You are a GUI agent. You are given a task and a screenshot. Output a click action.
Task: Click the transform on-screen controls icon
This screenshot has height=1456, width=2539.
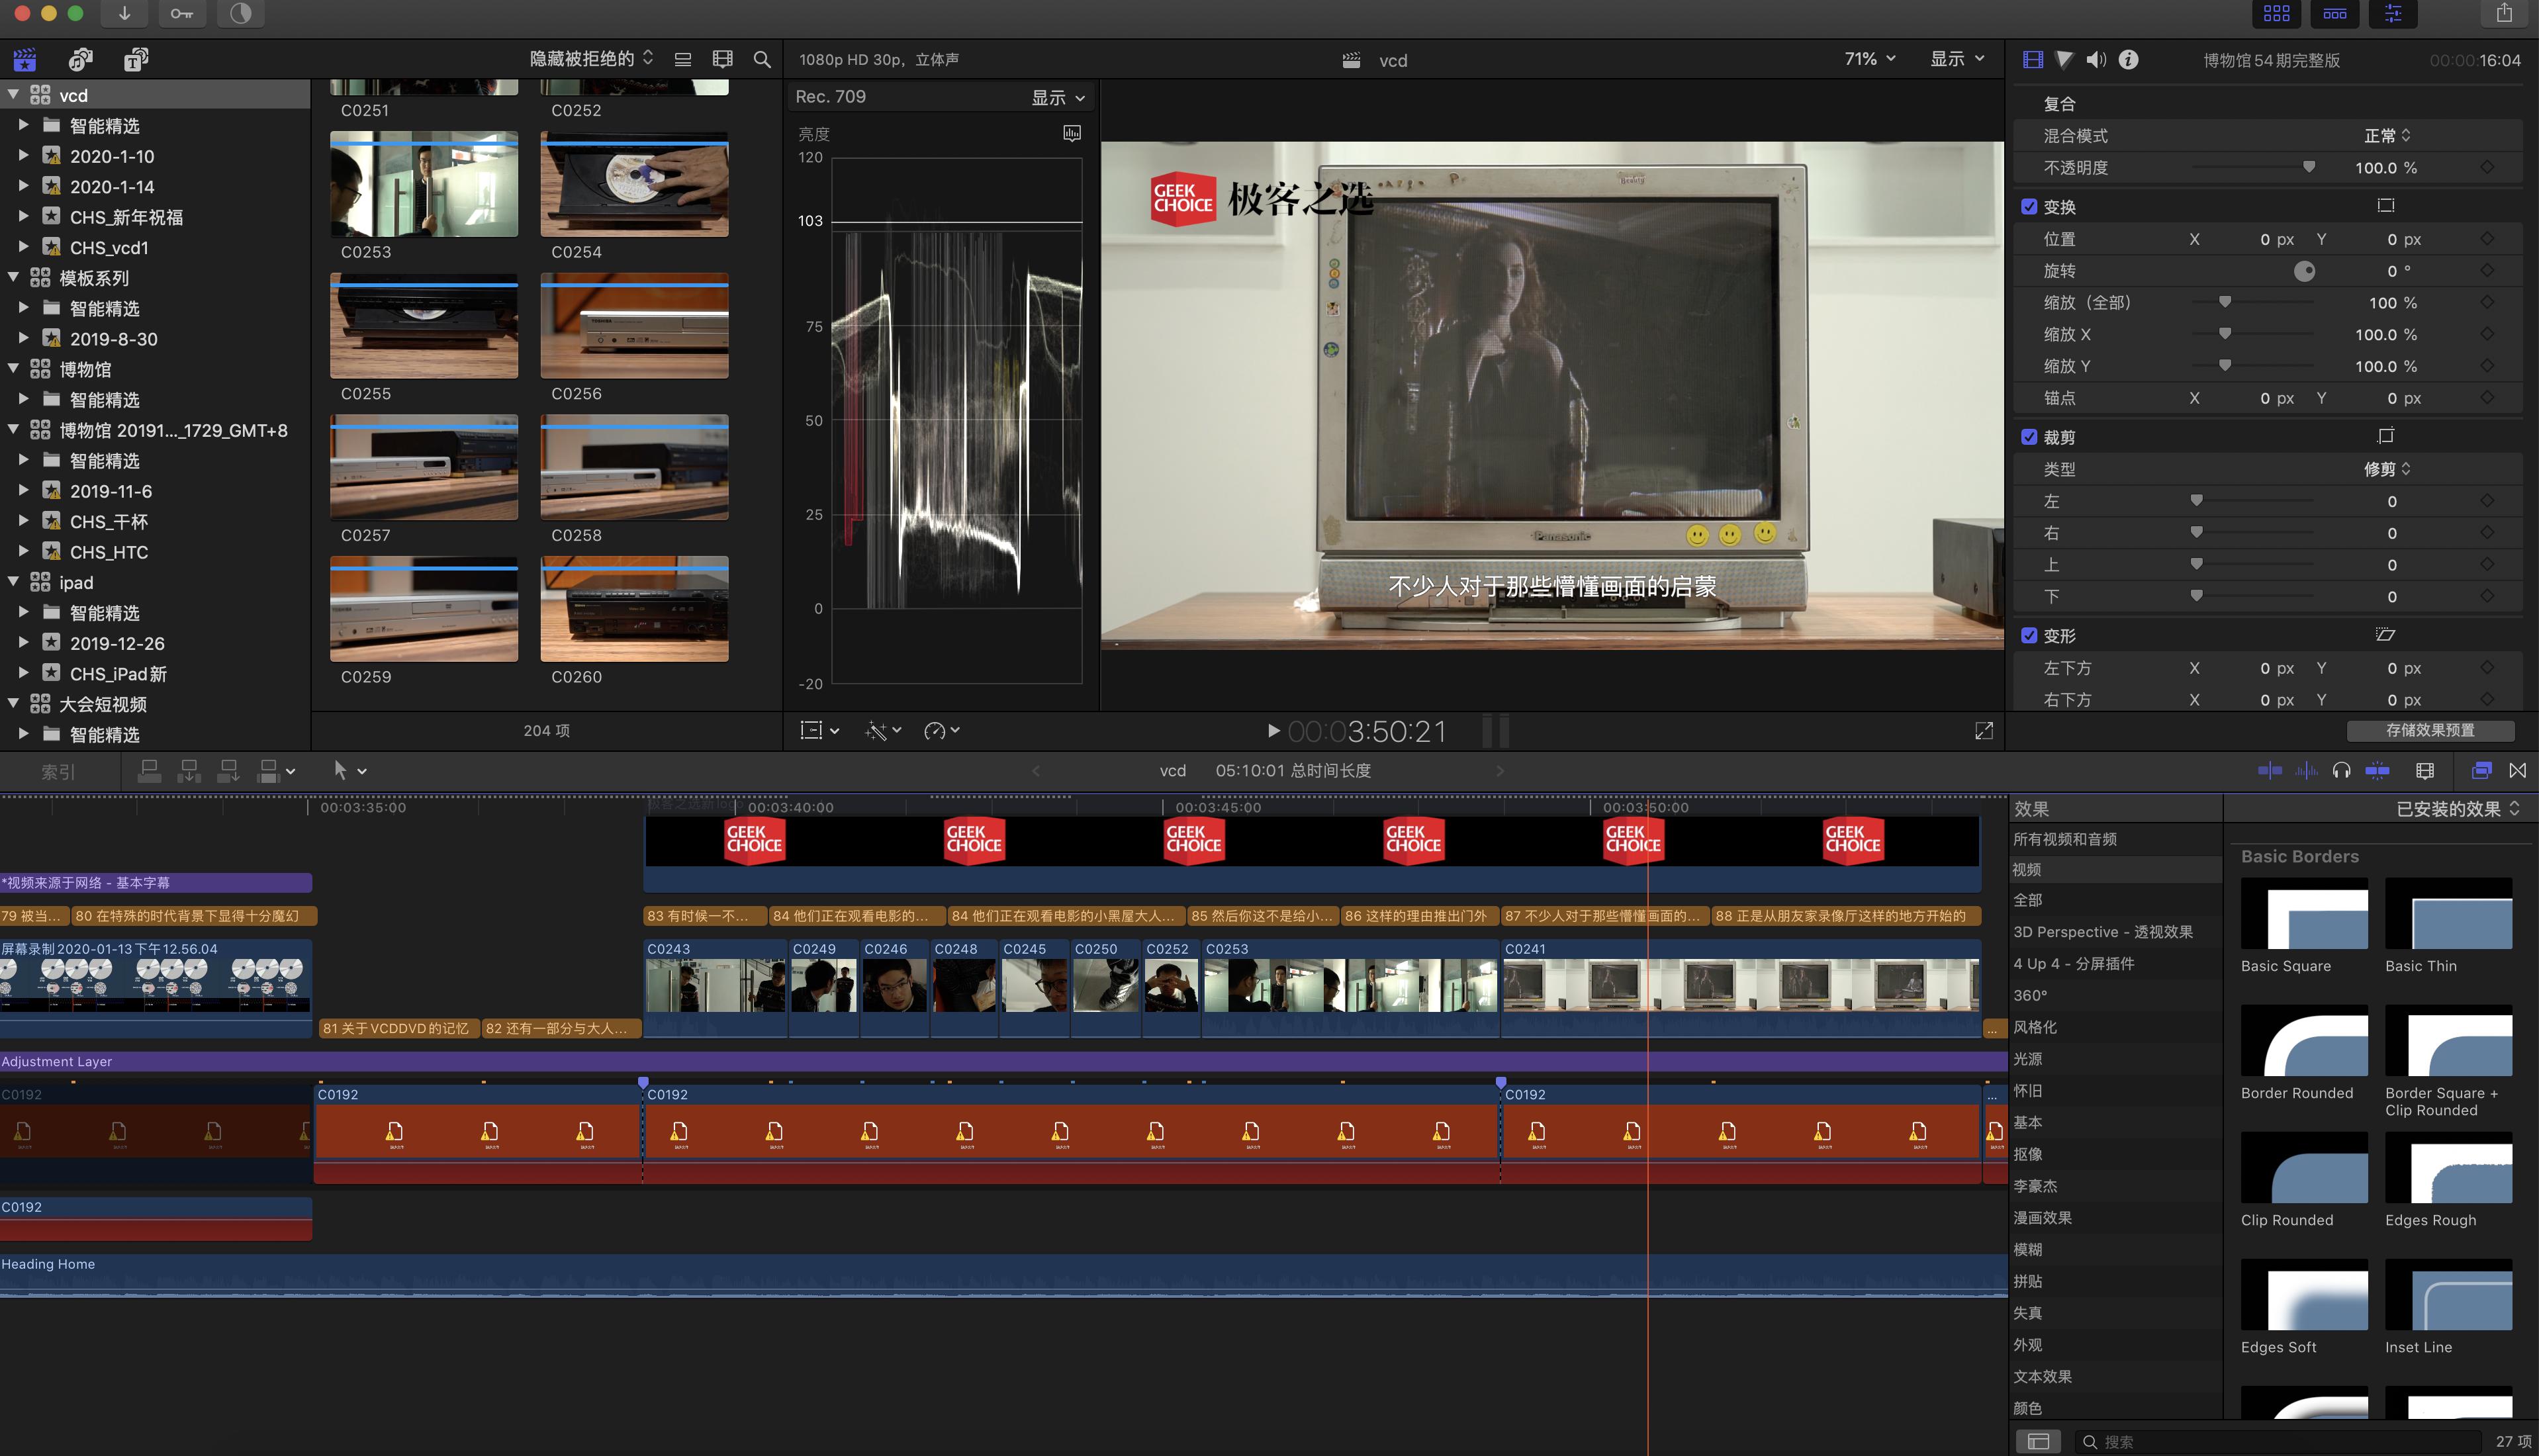[x=2386, y=206]
